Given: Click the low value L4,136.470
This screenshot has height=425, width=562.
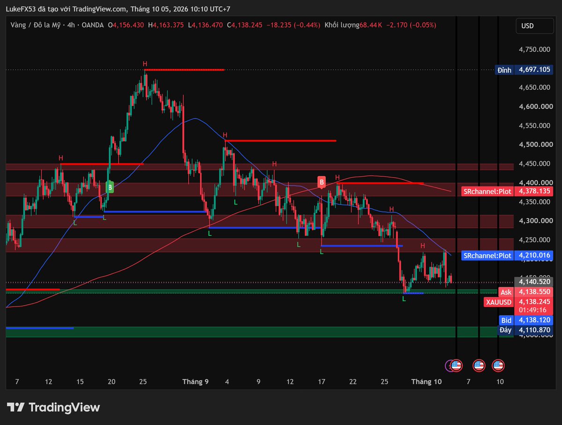Looking at the screenshot, I should pyautogui.click(x=206, y=25).
